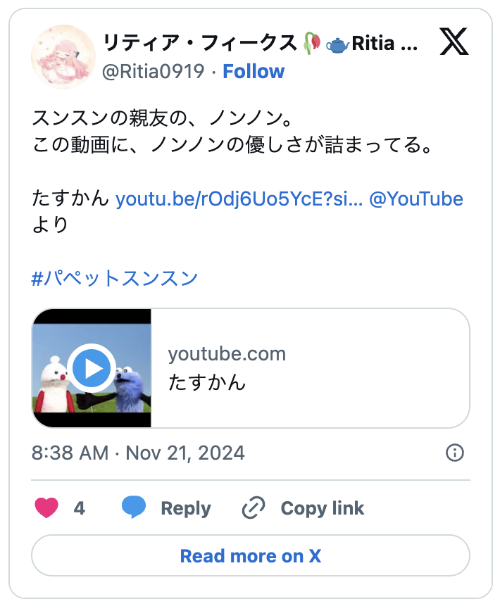Click the blue reply speech bubble icon

(x=134, y=507)
